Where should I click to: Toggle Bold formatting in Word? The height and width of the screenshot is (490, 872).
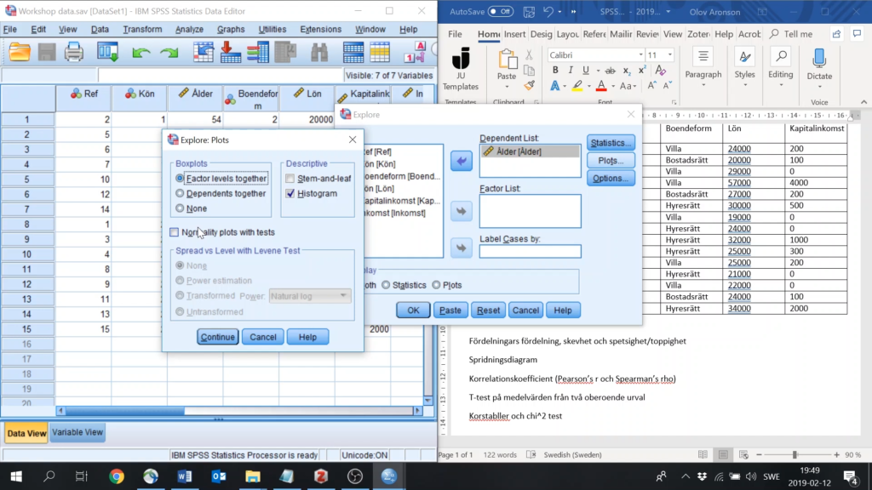[555, 71]
